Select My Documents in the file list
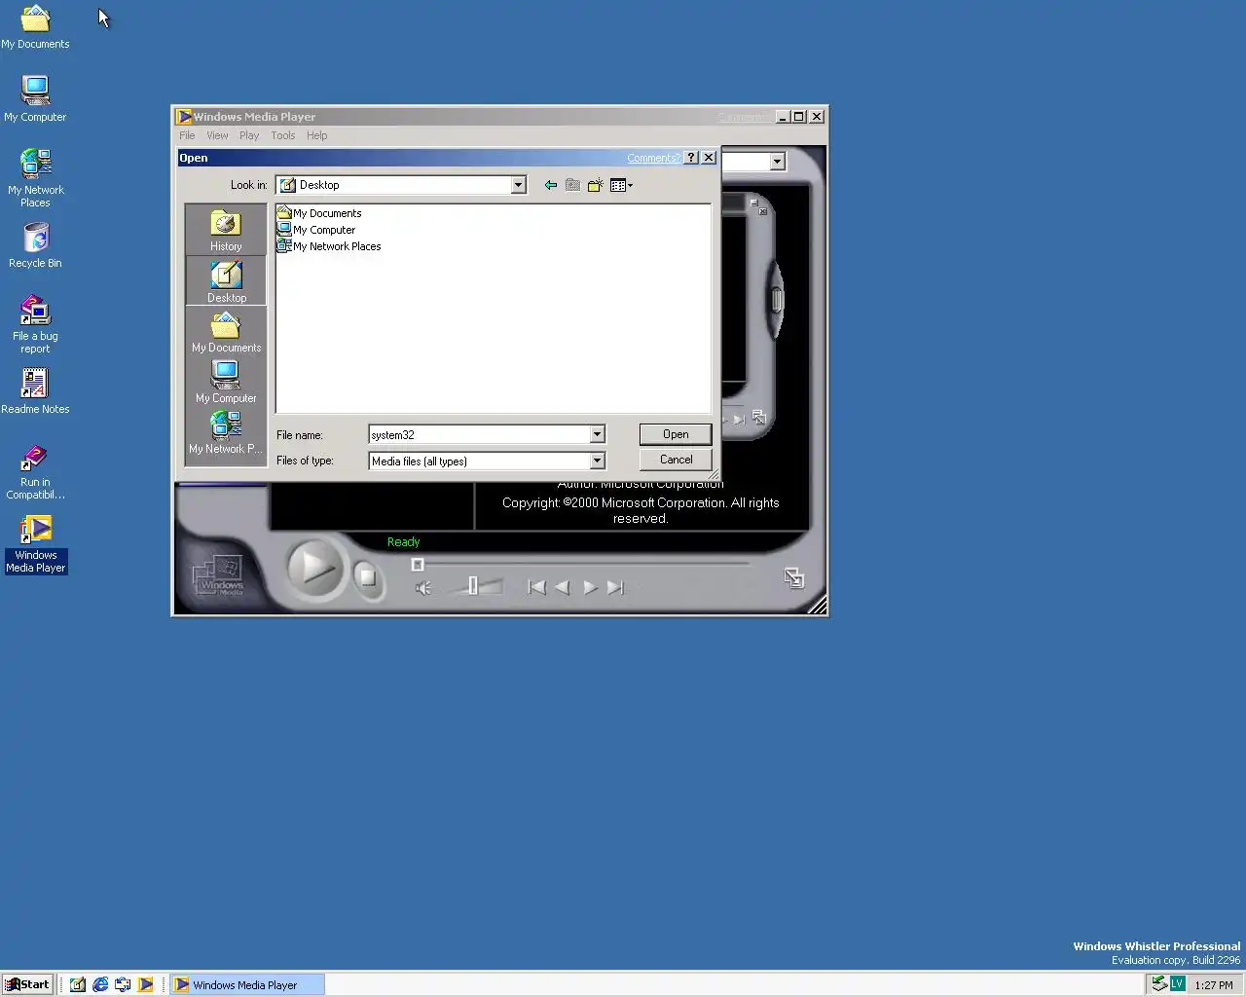 point(319,213)
